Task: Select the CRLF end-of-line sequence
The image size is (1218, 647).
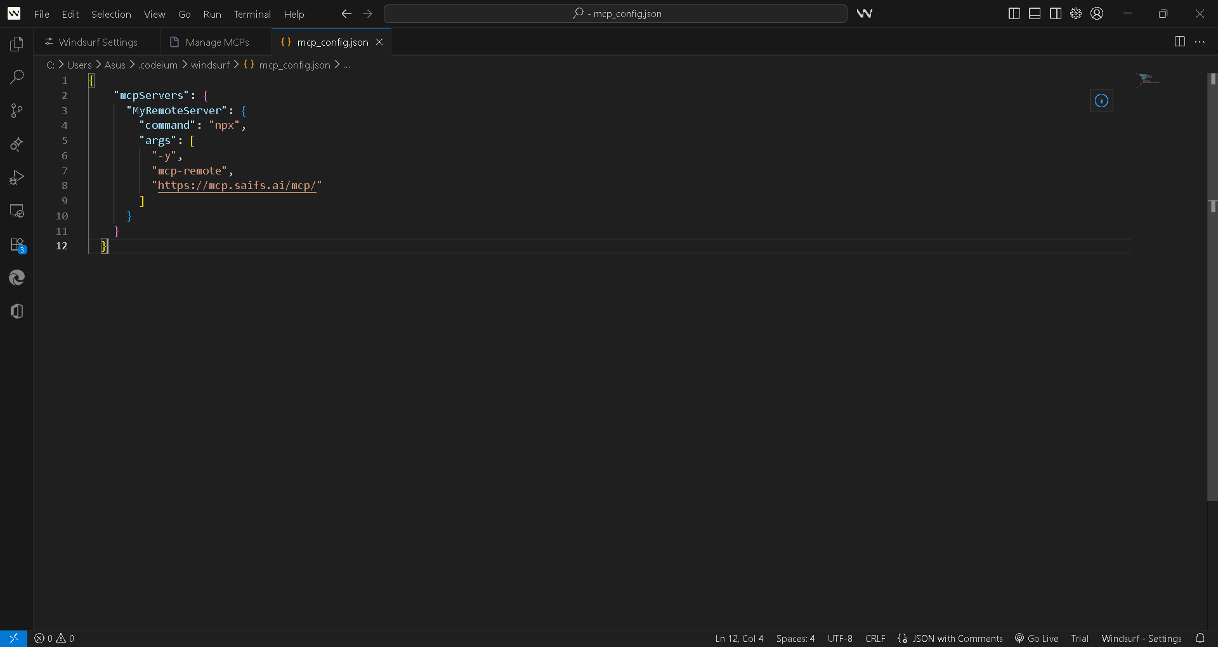Action: (875, 638)
